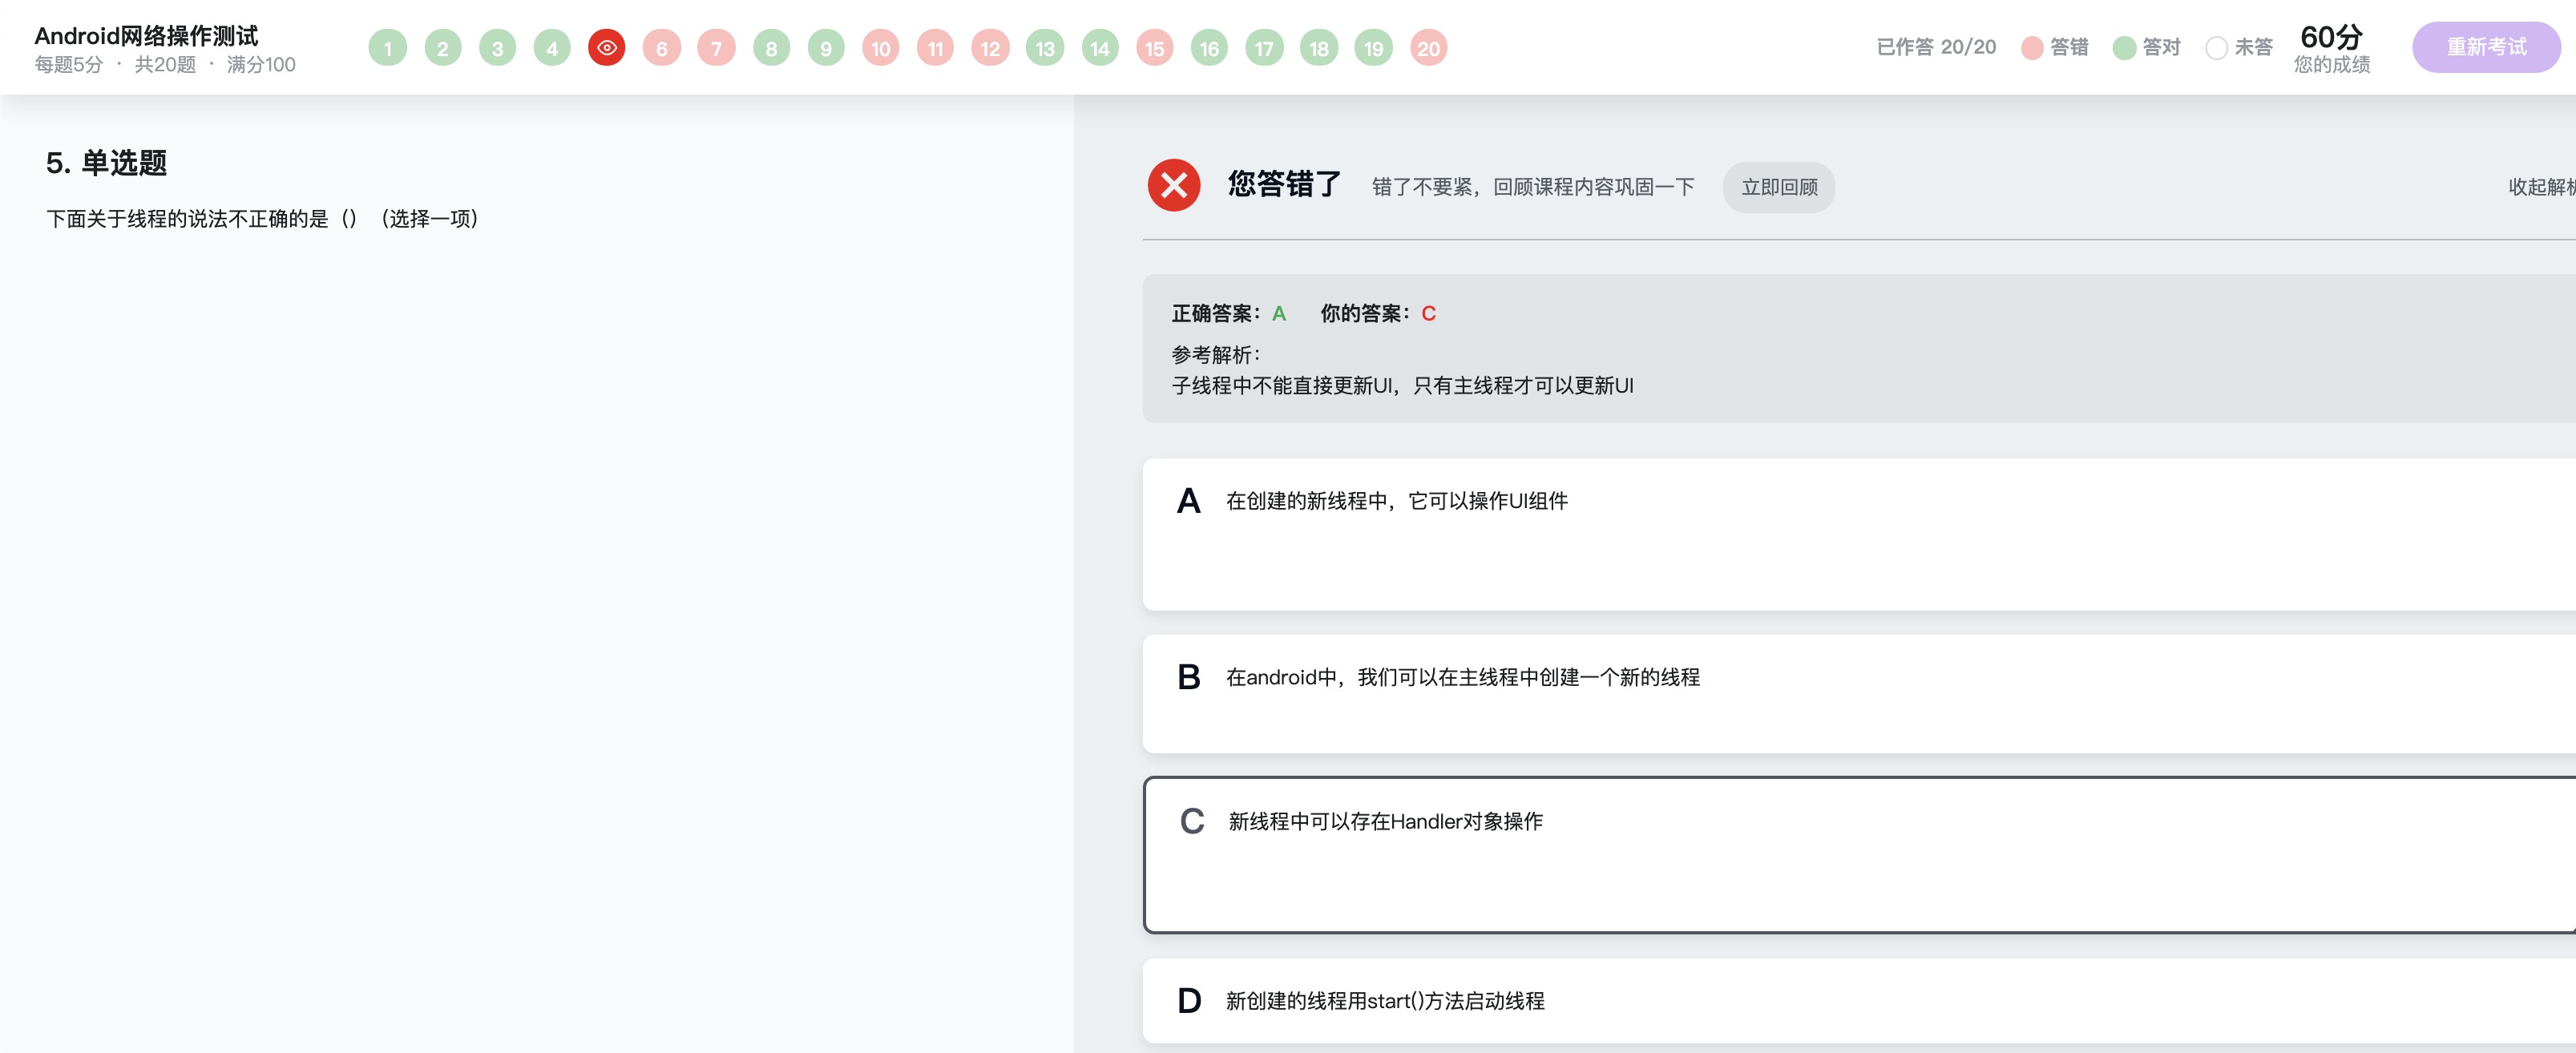
Task: Select the current question 5 eye bubble
Action: [x=607, y=48]
